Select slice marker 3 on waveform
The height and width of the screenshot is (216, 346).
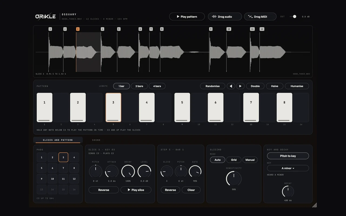(78, 29)
